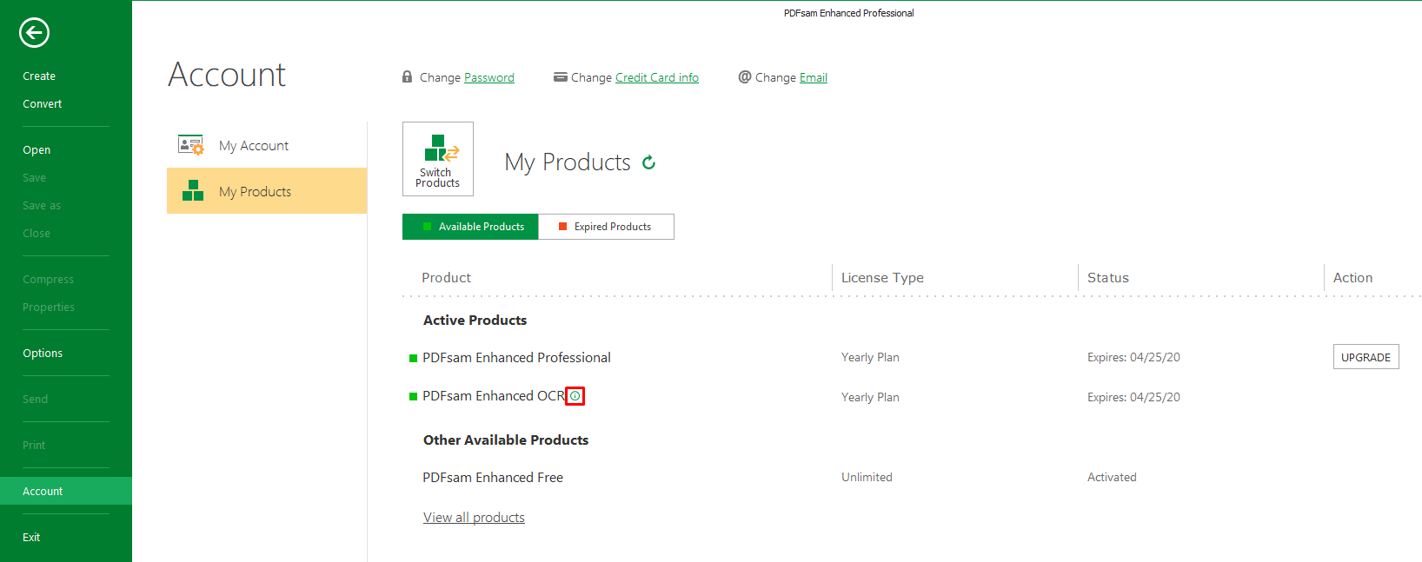This screenshot has width=1422, height=562.
Task: Click the Other Available Products section heading
Action: click(x=506, y=440)
